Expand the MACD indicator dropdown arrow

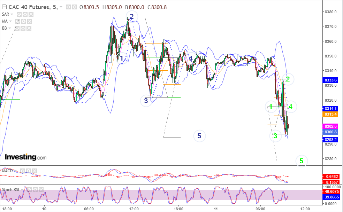(x=16, y=171)
